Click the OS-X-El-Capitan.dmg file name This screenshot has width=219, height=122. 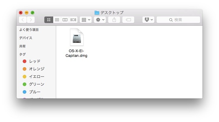click(76, 53)
